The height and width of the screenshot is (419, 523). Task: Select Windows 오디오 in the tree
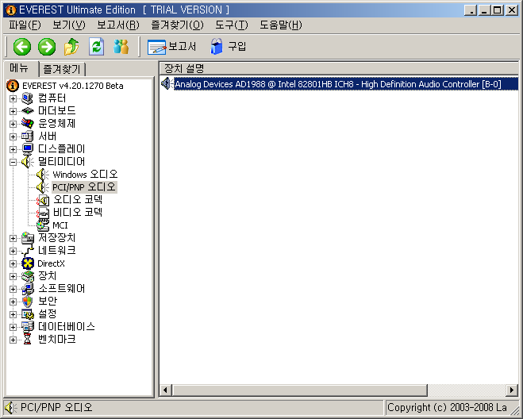coord(85,174)
